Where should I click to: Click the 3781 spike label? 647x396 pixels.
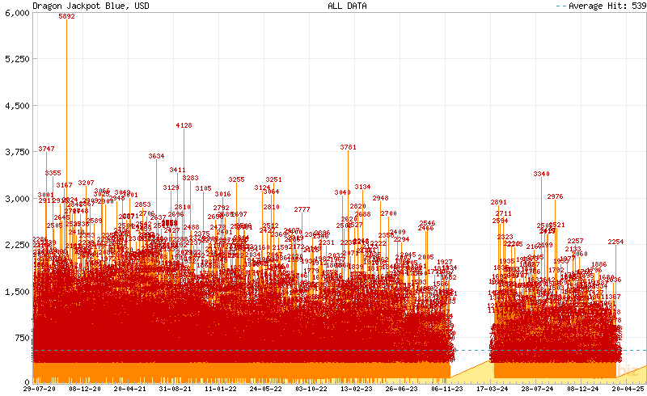pyautogui.click(x=348, y=147)
